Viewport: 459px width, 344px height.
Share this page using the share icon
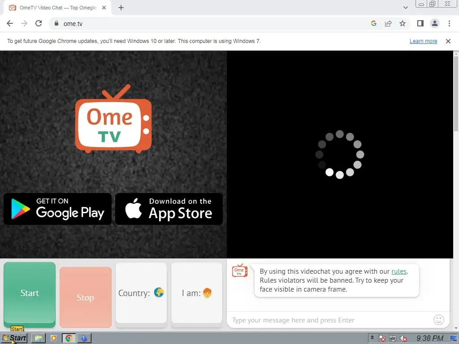[388, 23]
